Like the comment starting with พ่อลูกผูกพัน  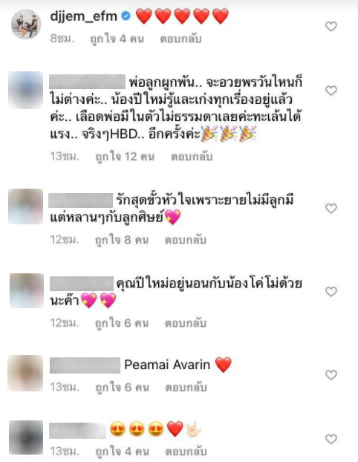point(331,91)
